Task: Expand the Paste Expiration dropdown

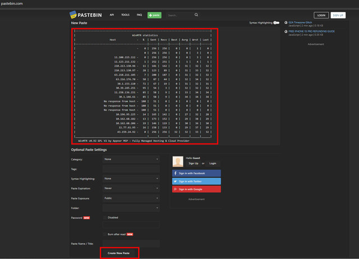Action: [131, 188]
